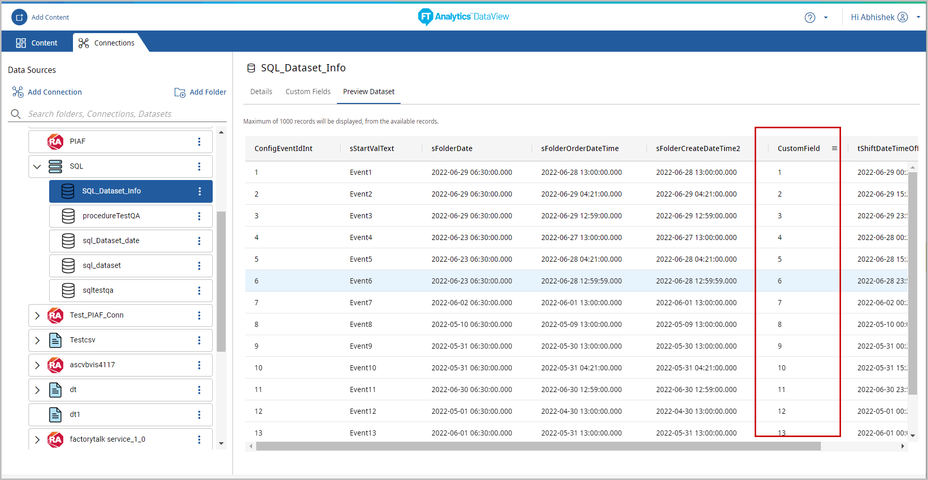This screenshot has width=928, height=480.
Task: Open dropdown arrow next to help icon
Action: coord(826,18)
